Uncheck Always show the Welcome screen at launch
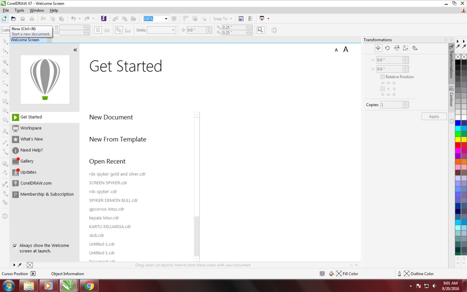 [15, 246]
